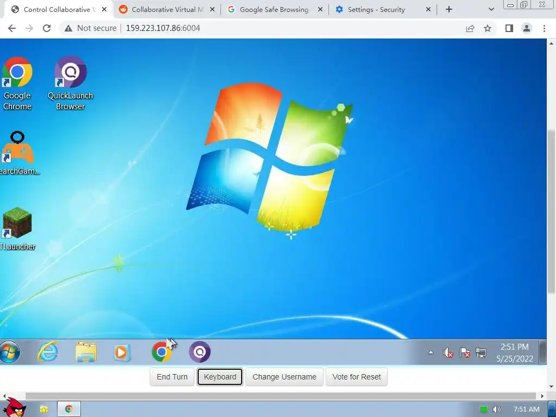Click the horizontal scrollbar at bottom
The width and height of the screenshot is (556, 417).
tap(281, 396)
